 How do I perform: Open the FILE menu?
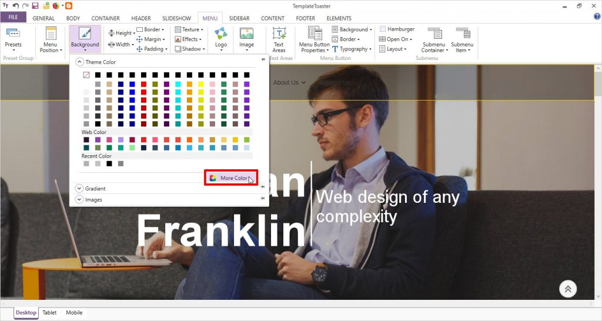click(14, 17)
